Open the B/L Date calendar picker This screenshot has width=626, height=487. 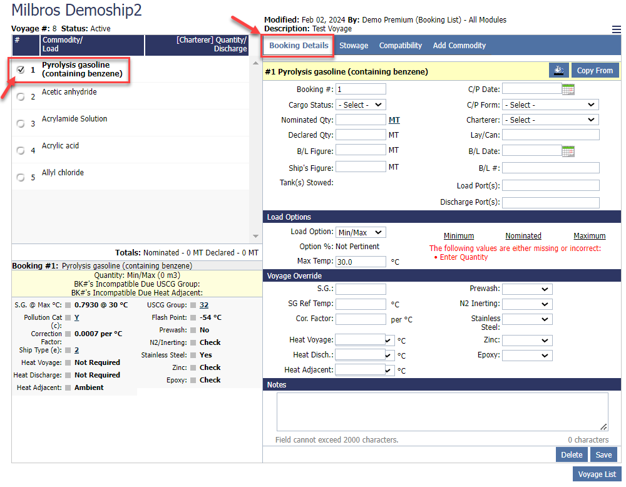pos(568,151)
